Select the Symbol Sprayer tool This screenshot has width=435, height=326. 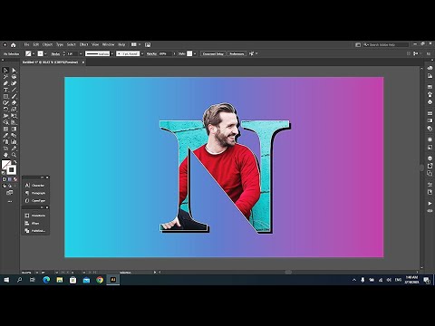pyautogui.click(x=5, y=142)
